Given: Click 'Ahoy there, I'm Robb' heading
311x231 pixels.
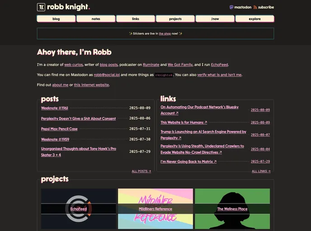Looking at the screenshot, I should [x=74, y=52].
